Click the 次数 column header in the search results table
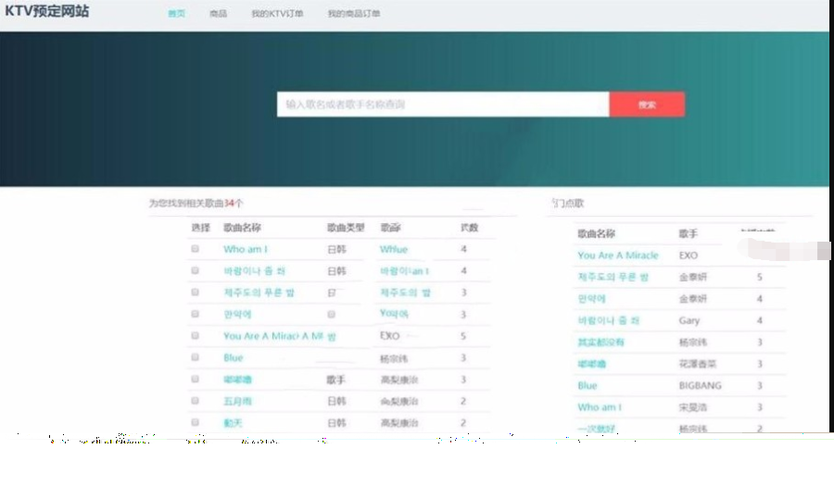This screenshot has height=499, width=834. coord(469,228)
